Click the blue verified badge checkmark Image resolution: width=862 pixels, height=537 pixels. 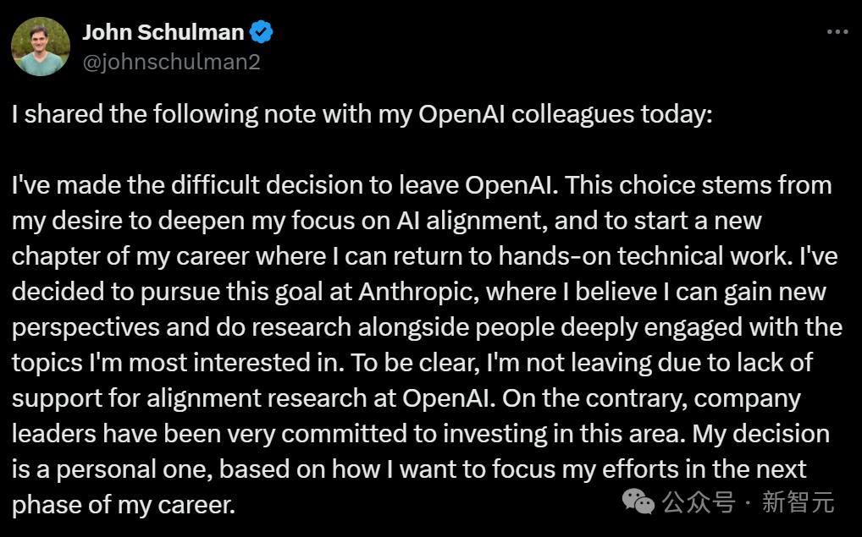(x=261, y=32)
